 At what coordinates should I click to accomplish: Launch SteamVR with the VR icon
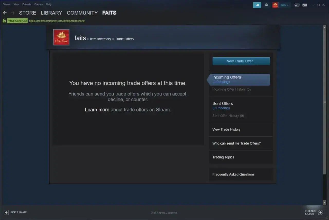tap(297, 5)
